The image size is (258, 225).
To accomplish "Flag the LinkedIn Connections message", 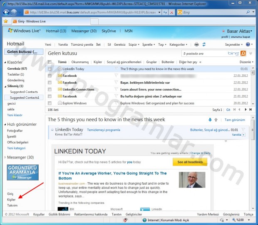I will click(x=116, y=89).
